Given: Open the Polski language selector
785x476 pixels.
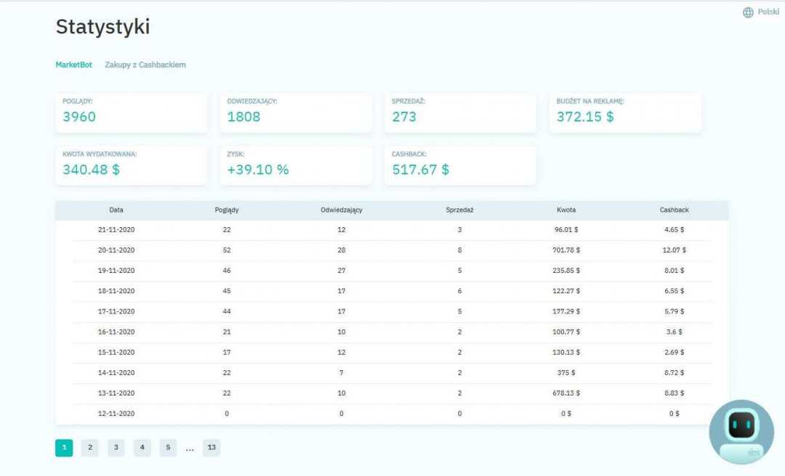Looking at the screenshot, I should click(768, 12).
